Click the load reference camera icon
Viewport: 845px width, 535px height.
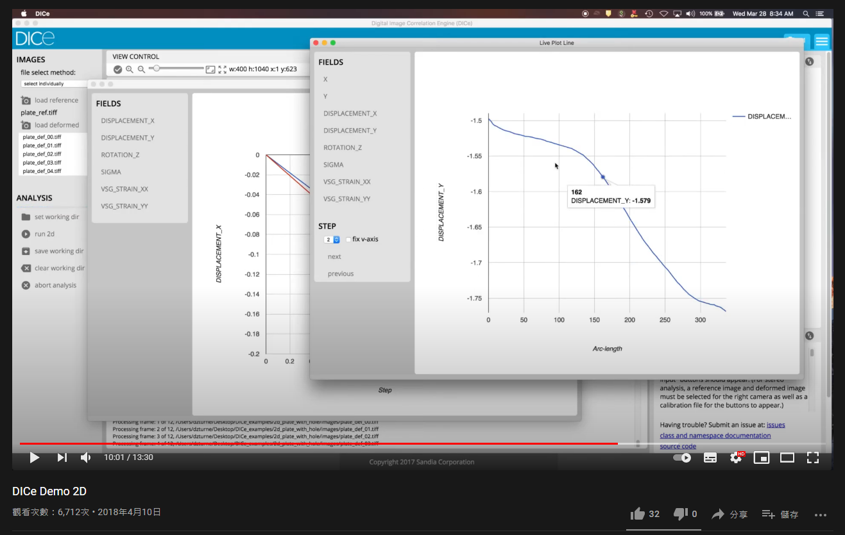click(x=26, y=101)
